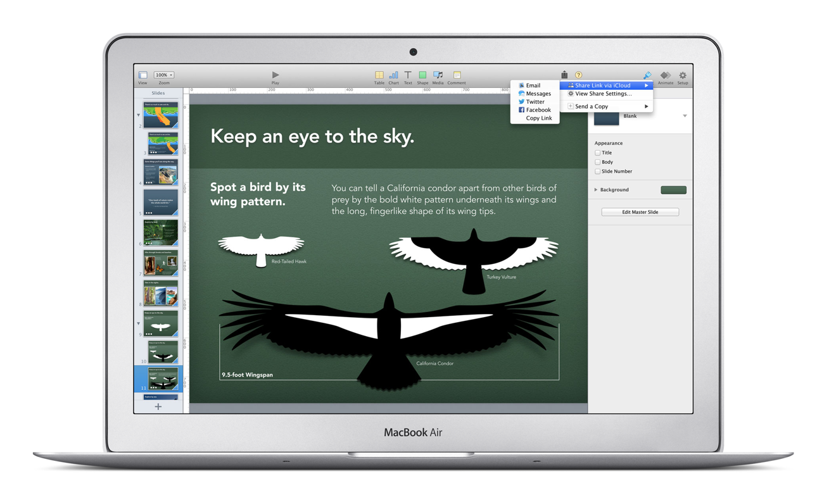
Task: Expand the Send a Copy submenu
Action: point(607,106)
